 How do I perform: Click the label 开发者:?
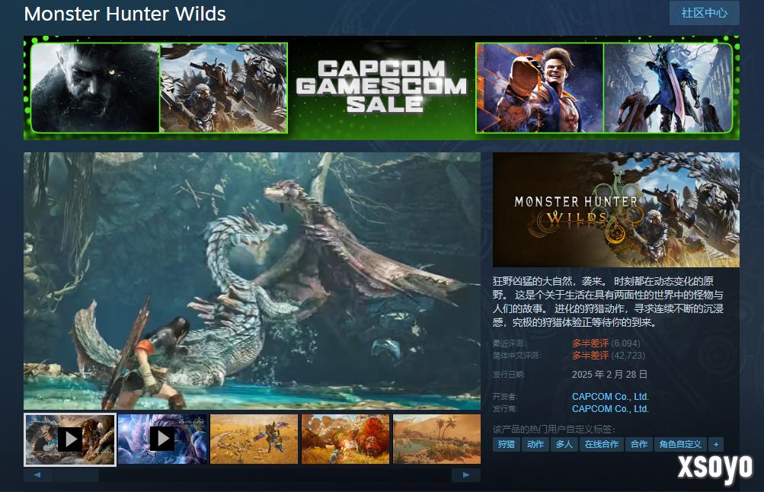pyautogui.click(x=505, y=397)
